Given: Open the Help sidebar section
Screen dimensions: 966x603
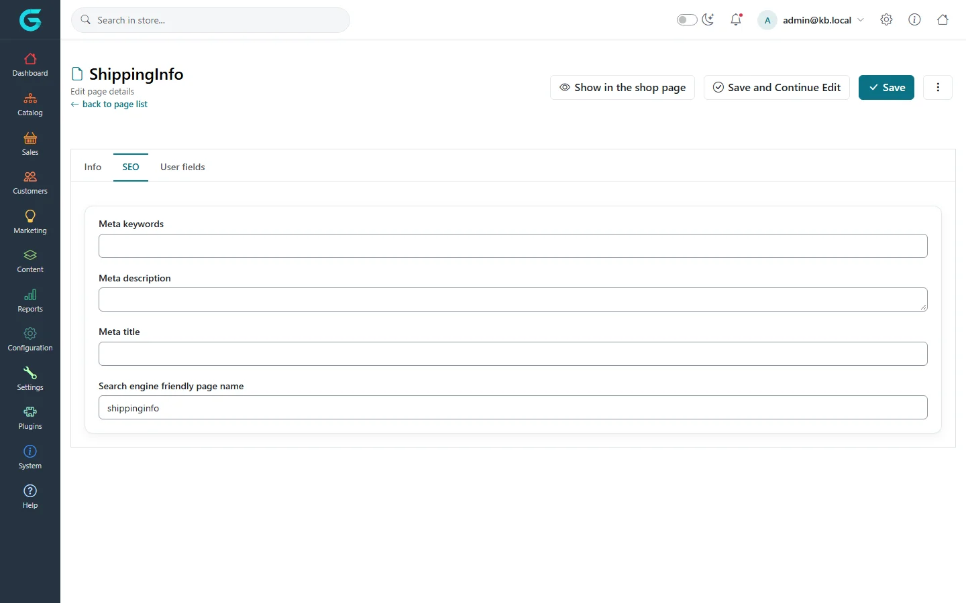Looking at the screenshot, I should pyautogui.click(x=30, y=496).
